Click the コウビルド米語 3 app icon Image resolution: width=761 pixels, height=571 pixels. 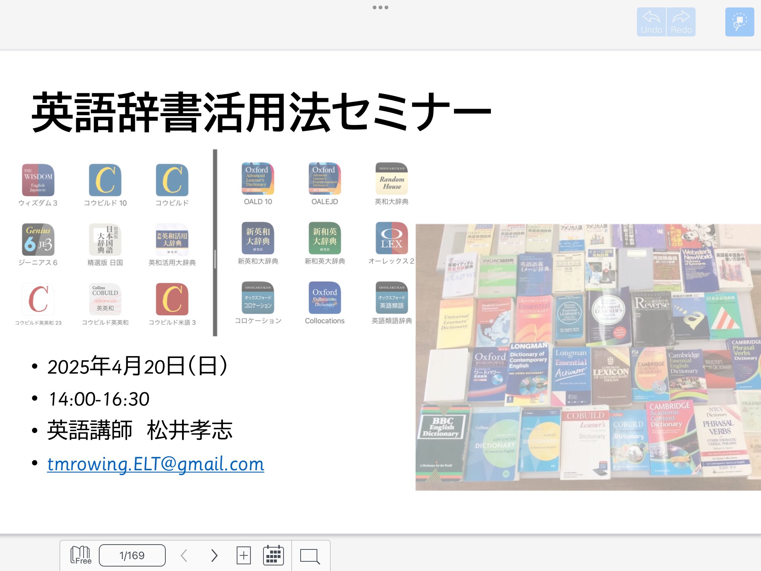tap(172, 299)
